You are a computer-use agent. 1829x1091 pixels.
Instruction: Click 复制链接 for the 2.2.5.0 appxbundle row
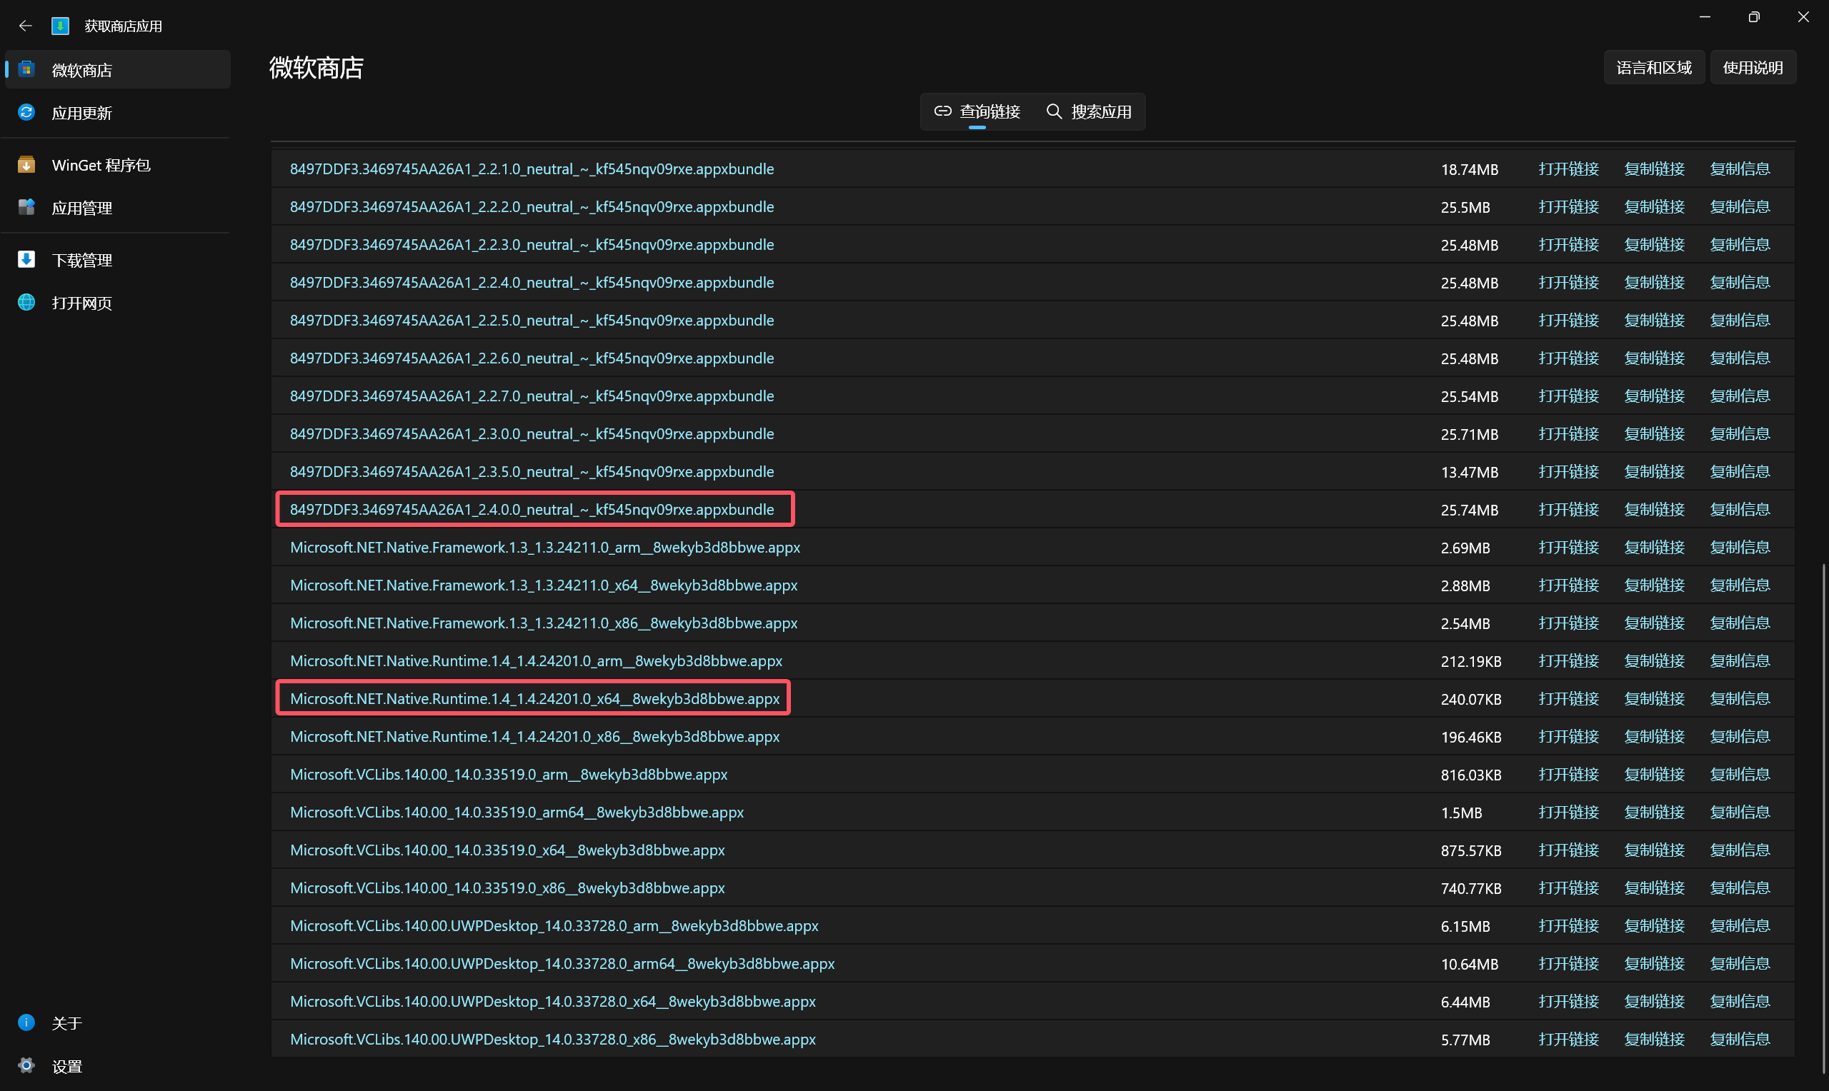pos(1654,321)
